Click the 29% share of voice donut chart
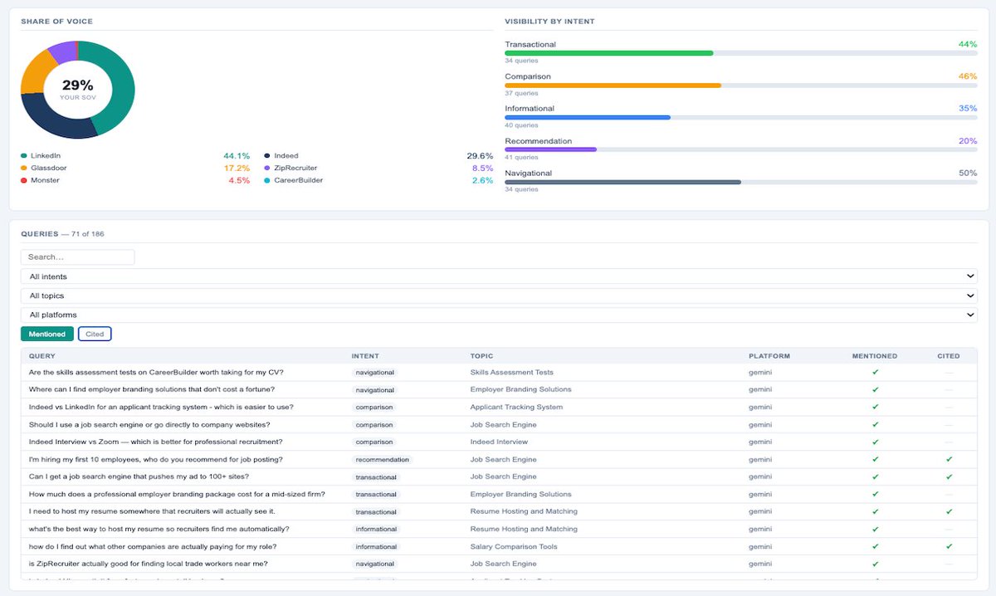The image size is (996, 596). click(77, 90)
